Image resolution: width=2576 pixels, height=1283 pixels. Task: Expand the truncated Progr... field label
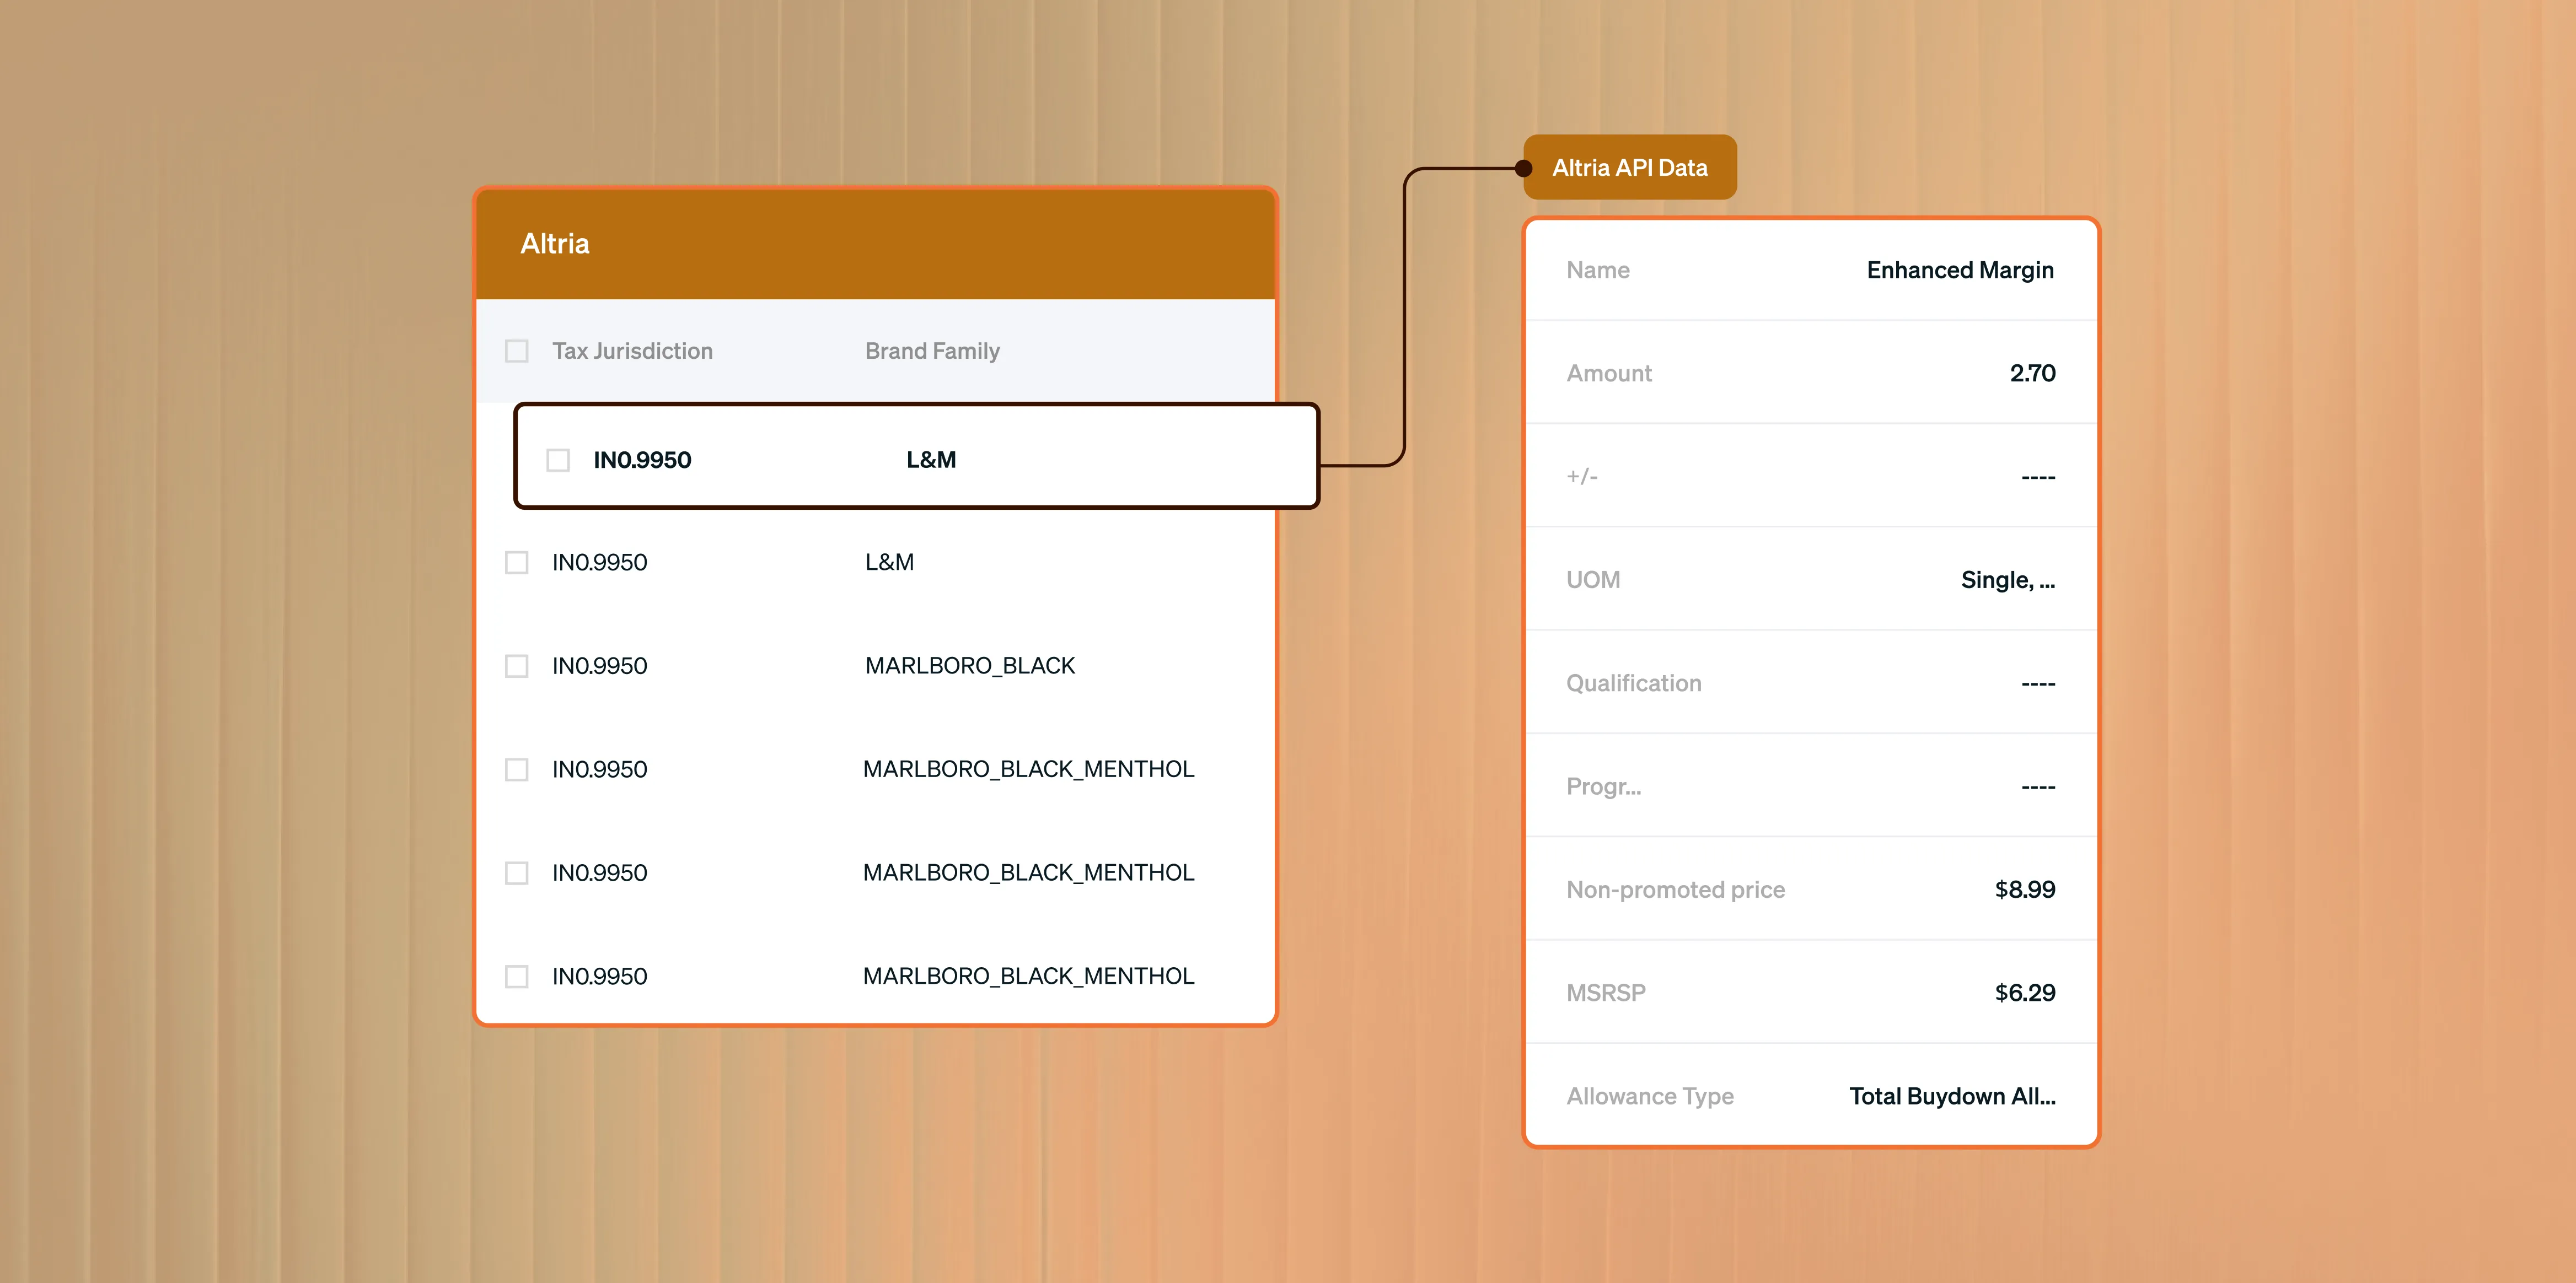point(1603,786)
